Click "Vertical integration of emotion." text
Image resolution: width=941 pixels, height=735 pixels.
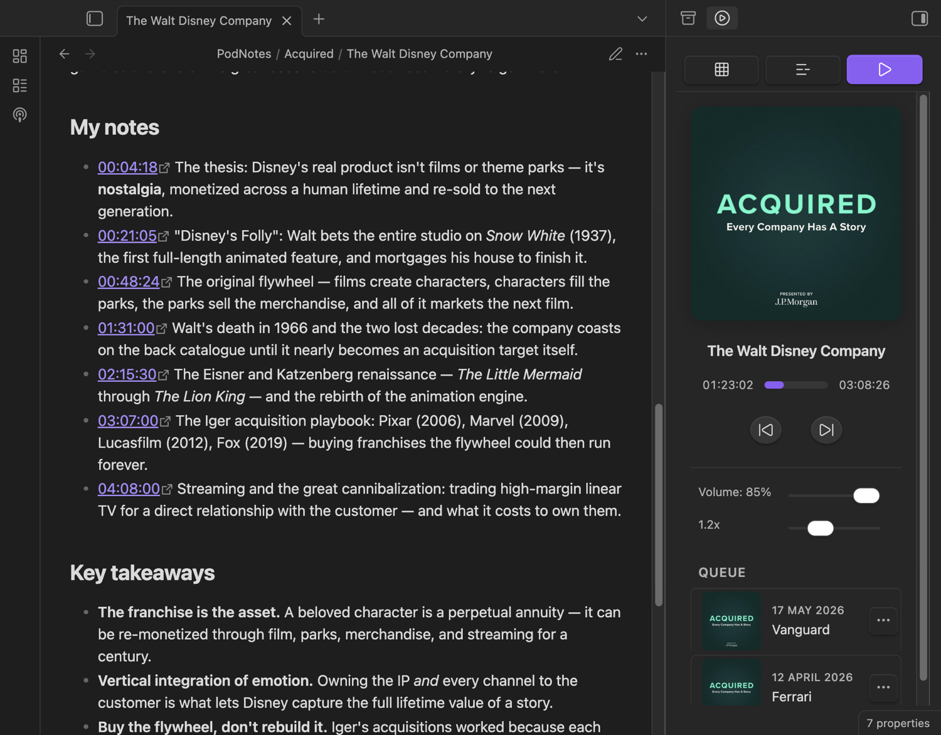point(205,680)
